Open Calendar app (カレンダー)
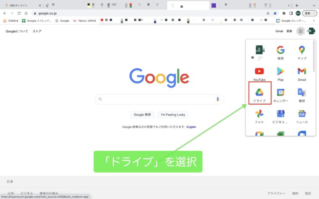 tap(280, 95)
